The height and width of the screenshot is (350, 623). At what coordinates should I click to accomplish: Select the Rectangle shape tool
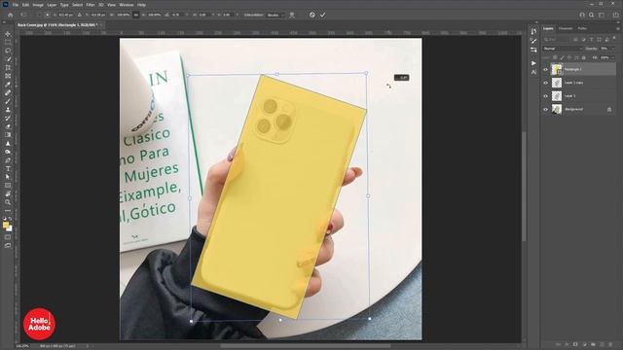8,186
